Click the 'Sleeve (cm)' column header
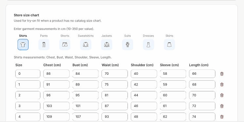 (x=169, y=65)
